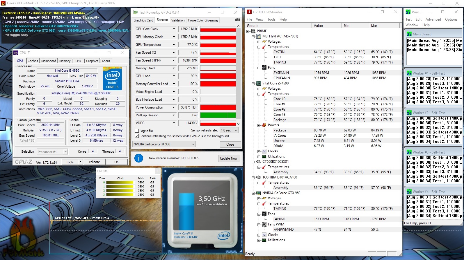Expand Voltages under MSI H97I AC
Screen dimensions: 464x260
click(259, 41)
